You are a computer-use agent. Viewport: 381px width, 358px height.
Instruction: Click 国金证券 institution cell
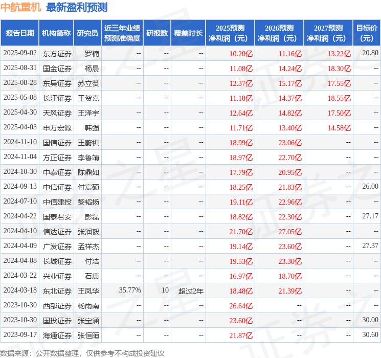[57, 69]
